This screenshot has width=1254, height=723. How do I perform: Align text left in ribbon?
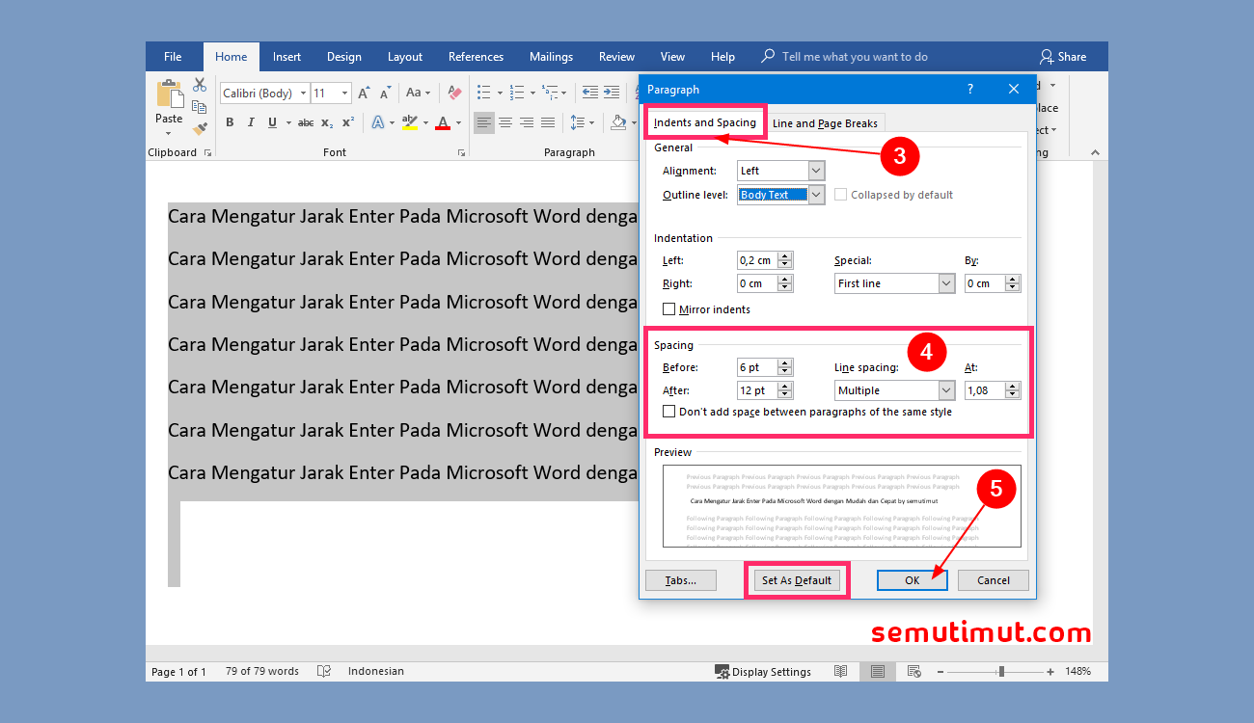coord(484,122)
